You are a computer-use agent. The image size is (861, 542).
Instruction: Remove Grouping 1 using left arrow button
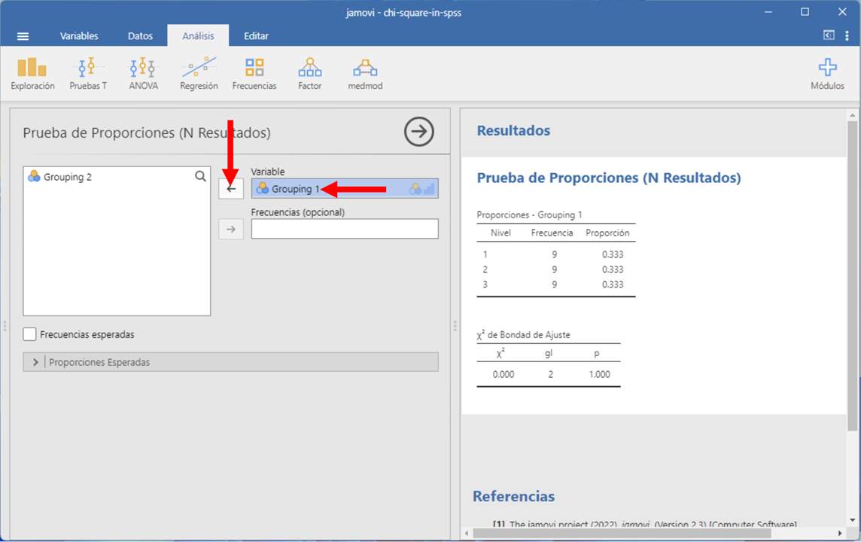[231, 189]
